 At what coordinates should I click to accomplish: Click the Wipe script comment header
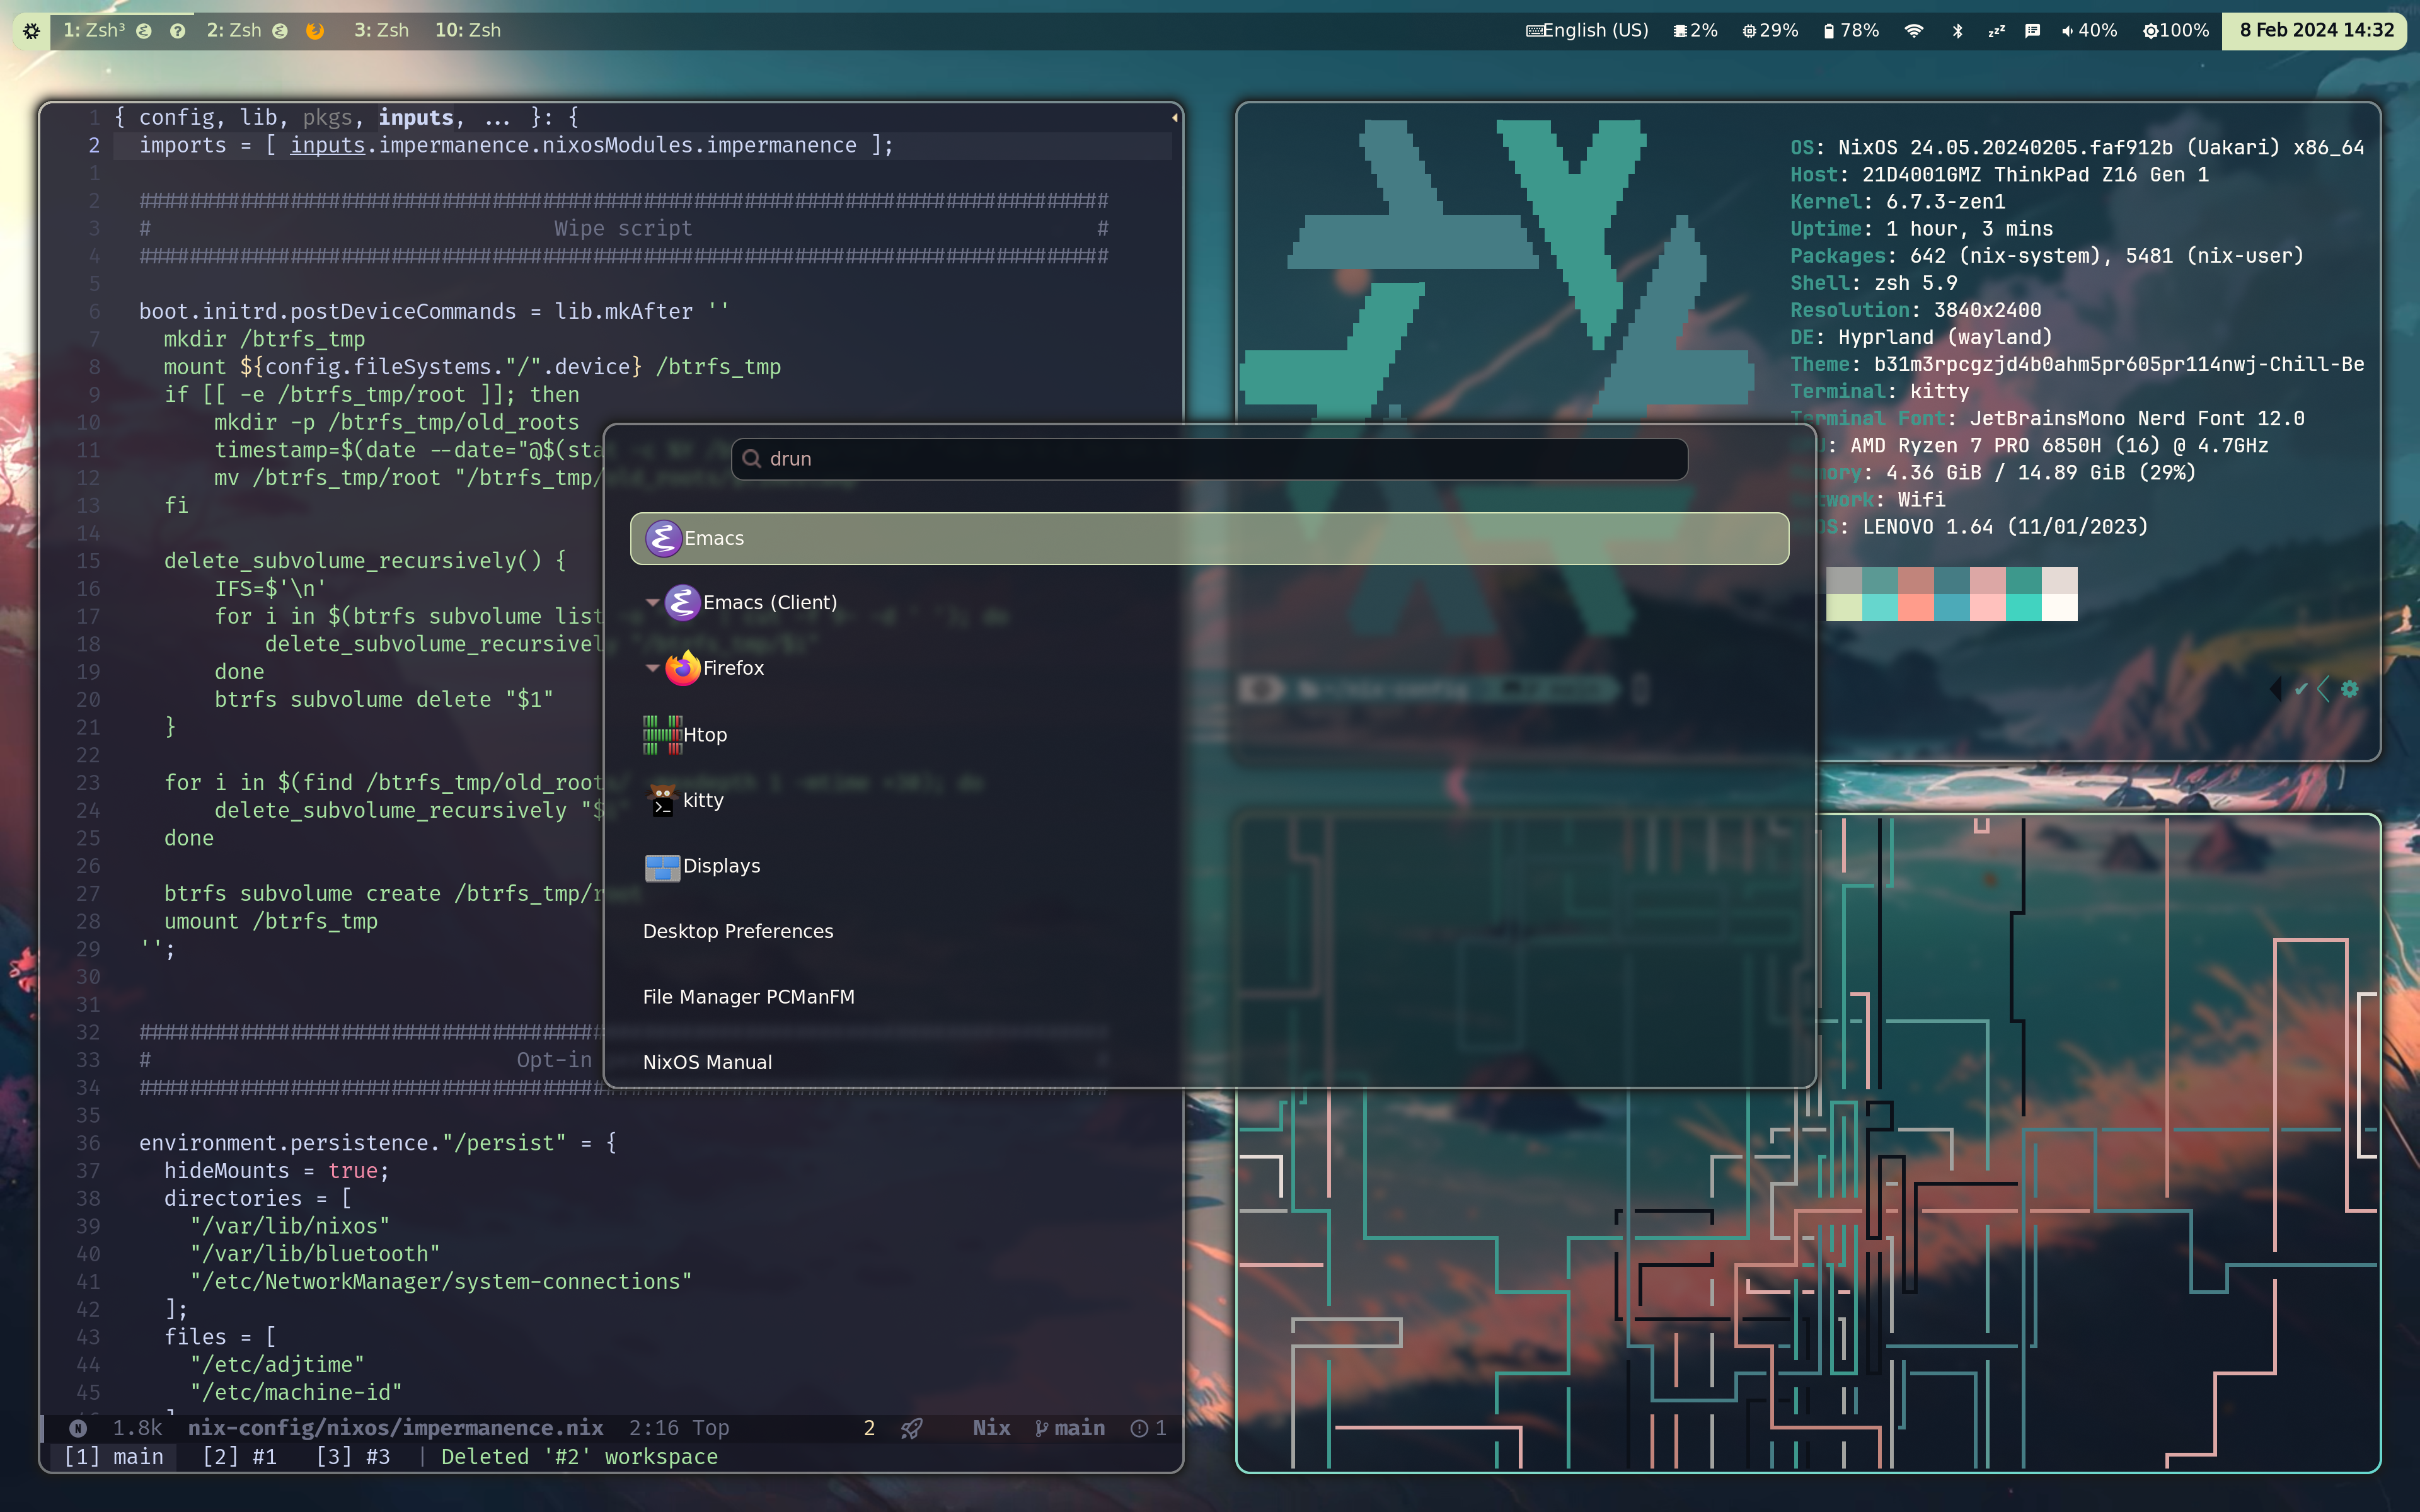pyautogui.click(x=623, y=228)
